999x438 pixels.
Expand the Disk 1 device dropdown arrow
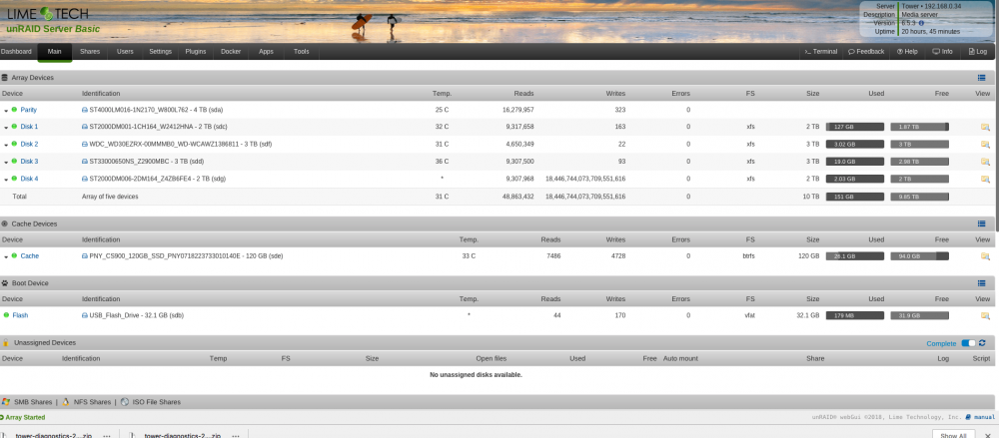click(6, 128)
